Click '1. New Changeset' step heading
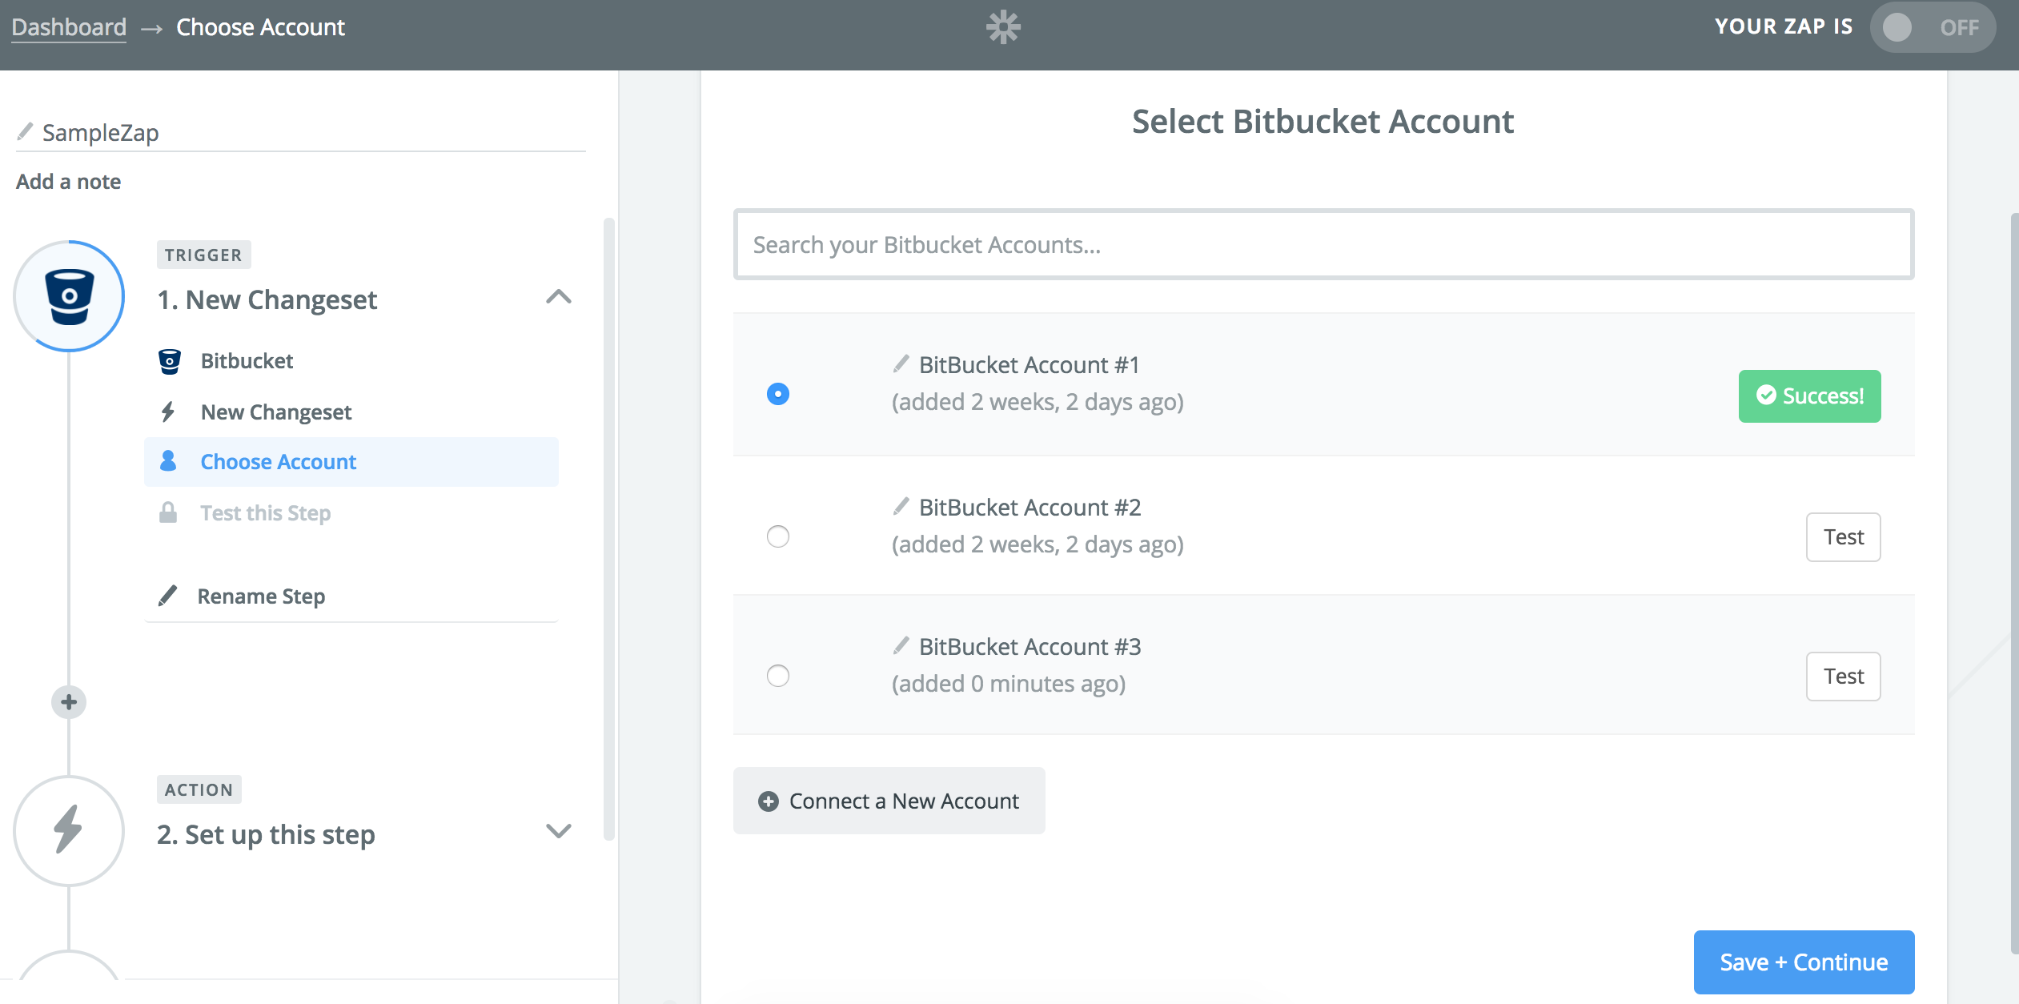The width and height of the screenshot is (2019, 1004). [x=267, y=299]
